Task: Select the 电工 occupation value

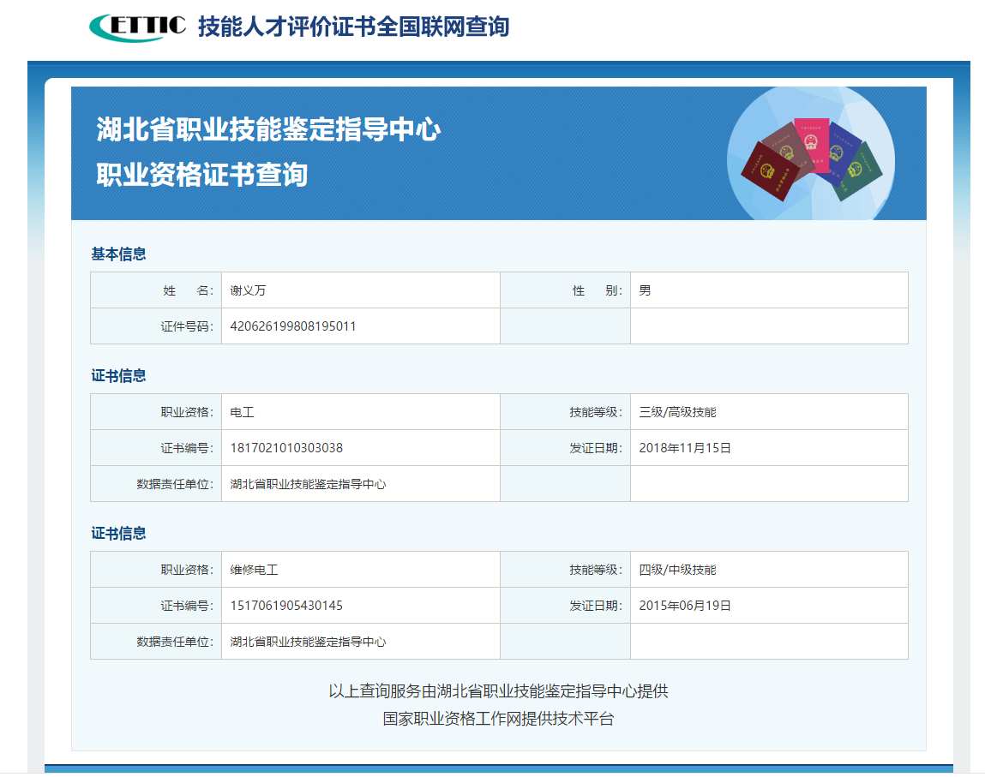Action: [x=243, y=412]
